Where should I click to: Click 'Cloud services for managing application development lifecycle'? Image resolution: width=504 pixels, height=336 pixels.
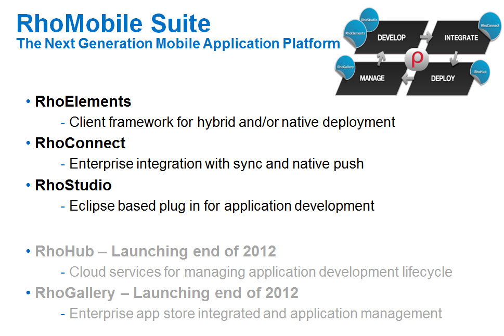click(x=261, y=272)
